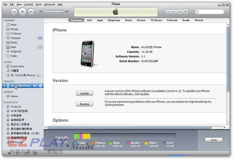233x159 pixels.
Task: Switch to list view icon
Action: click(x=168, y=11)
